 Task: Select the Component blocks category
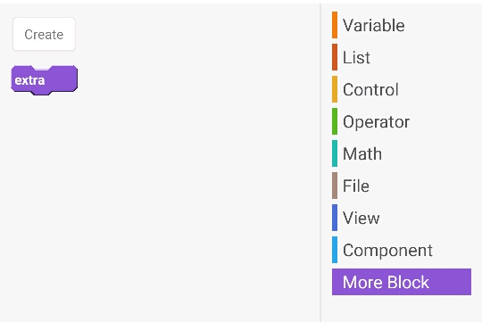[402, 250]
